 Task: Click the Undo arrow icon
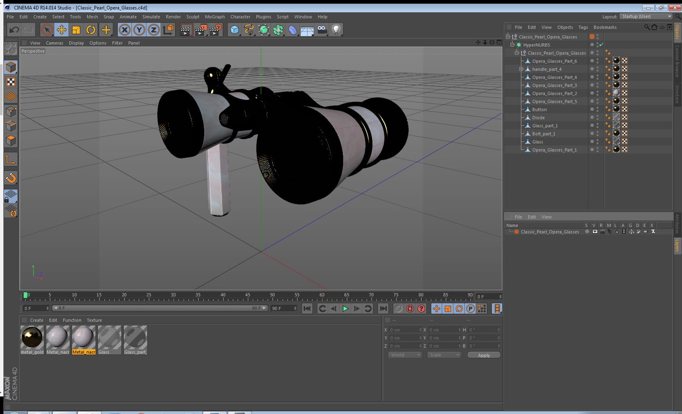pyautogui.click(x=14, y=30)
